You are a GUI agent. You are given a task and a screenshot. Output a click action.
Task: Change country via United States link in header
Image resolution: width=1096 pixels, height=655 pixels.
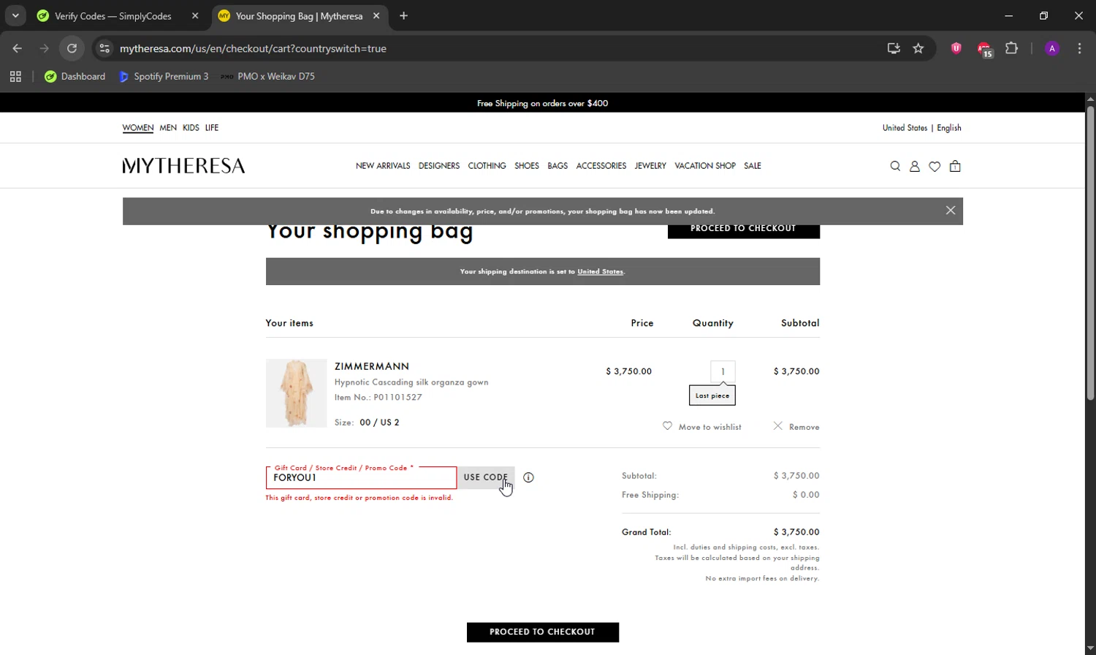click(x=905, y=127)
